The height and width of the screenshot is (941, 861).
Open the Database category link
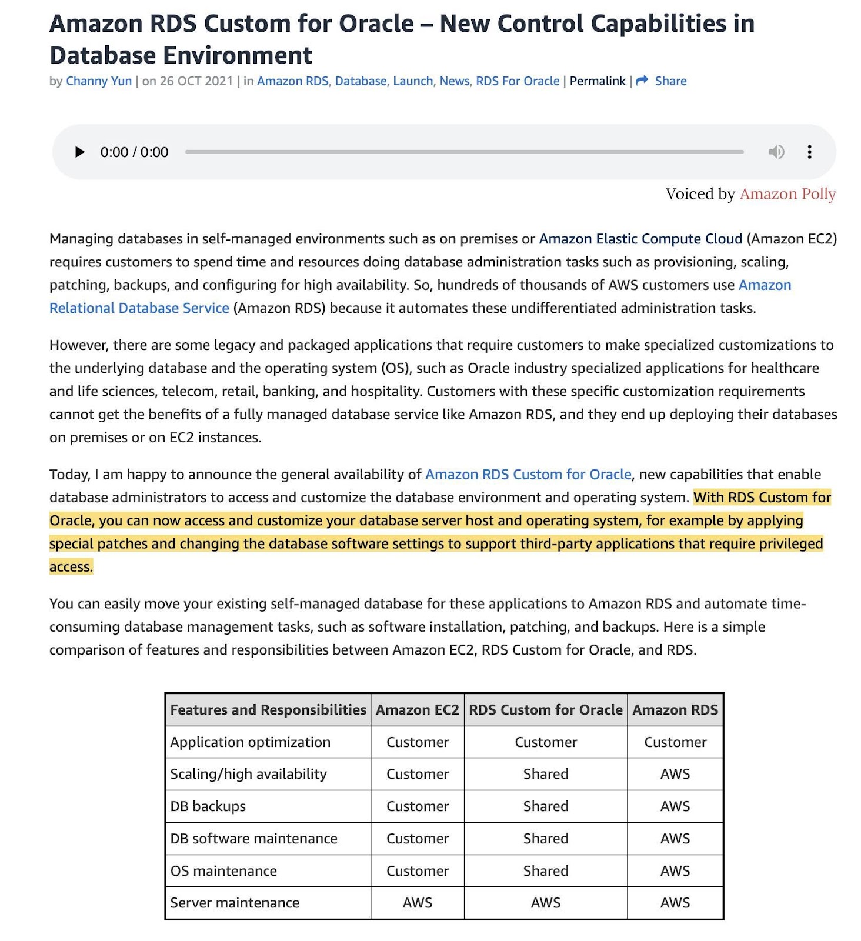pos(361,81)
